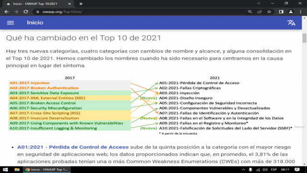Click A07:2021-Fallas de Identificación y Autenticación text
Image resolution: width=307 pixels, height=173 pixels.
click(x=209, y=113)
